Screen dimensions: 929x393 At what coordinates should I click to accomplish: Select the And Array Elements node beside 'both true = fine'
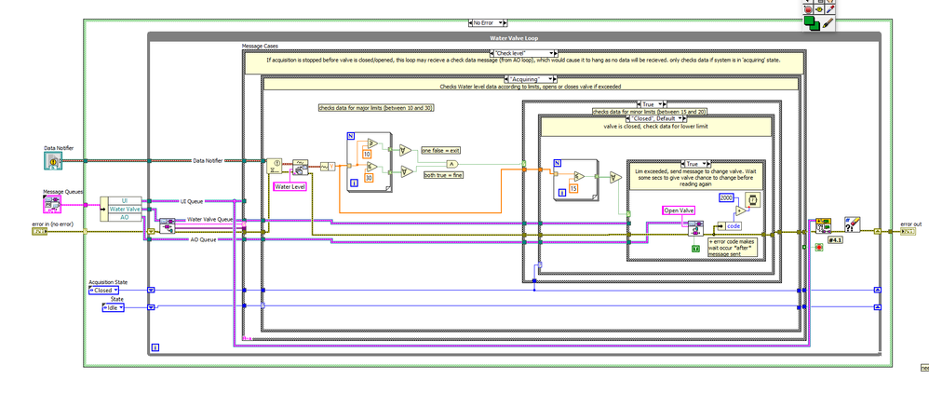406,172
